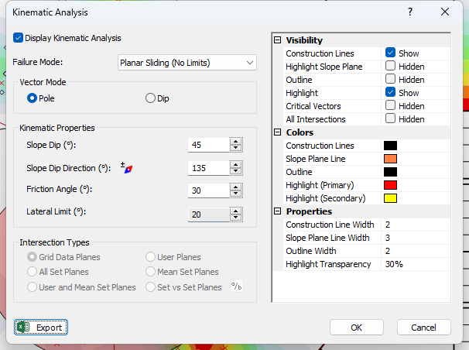Select the All Set Planes radio button
The width and height of the screenshot is (469, 350).
[32, 272]
